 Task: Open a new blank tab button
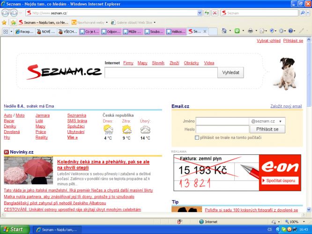213,31
